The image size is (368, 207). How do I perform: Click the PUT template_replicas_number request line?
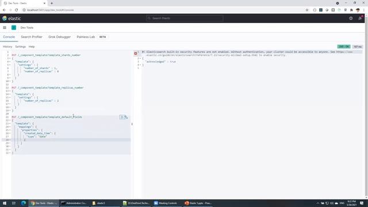(48, 87)
